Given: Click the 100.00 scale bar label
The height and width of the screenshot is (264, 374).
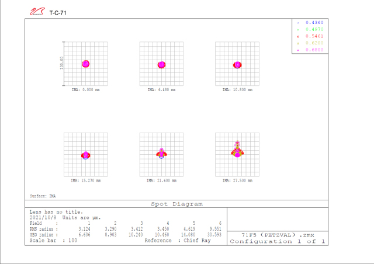Looking at the screenshot, I should point(61,63).
